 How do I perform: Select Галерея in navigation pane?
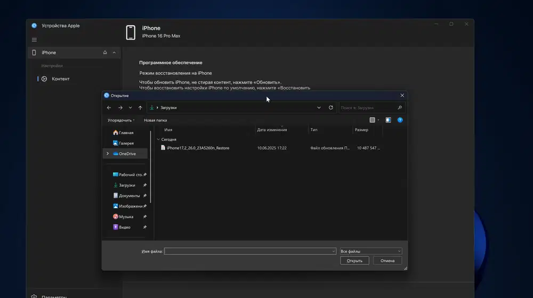[125, 143]
